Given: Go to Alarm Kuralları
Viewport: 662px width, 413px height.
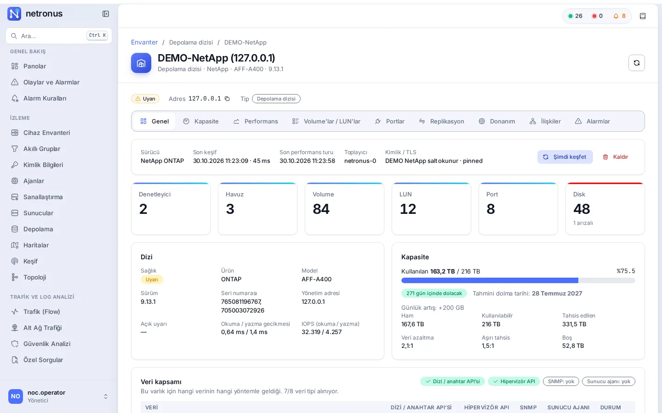Looking at the screenshot, I should 59,98.
